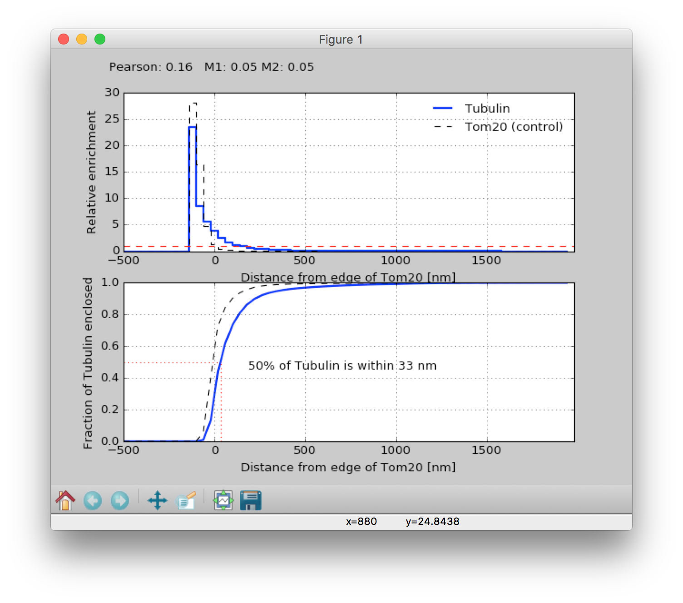Click the 'Relative enrichment' y-axis label

pos(91,172)
